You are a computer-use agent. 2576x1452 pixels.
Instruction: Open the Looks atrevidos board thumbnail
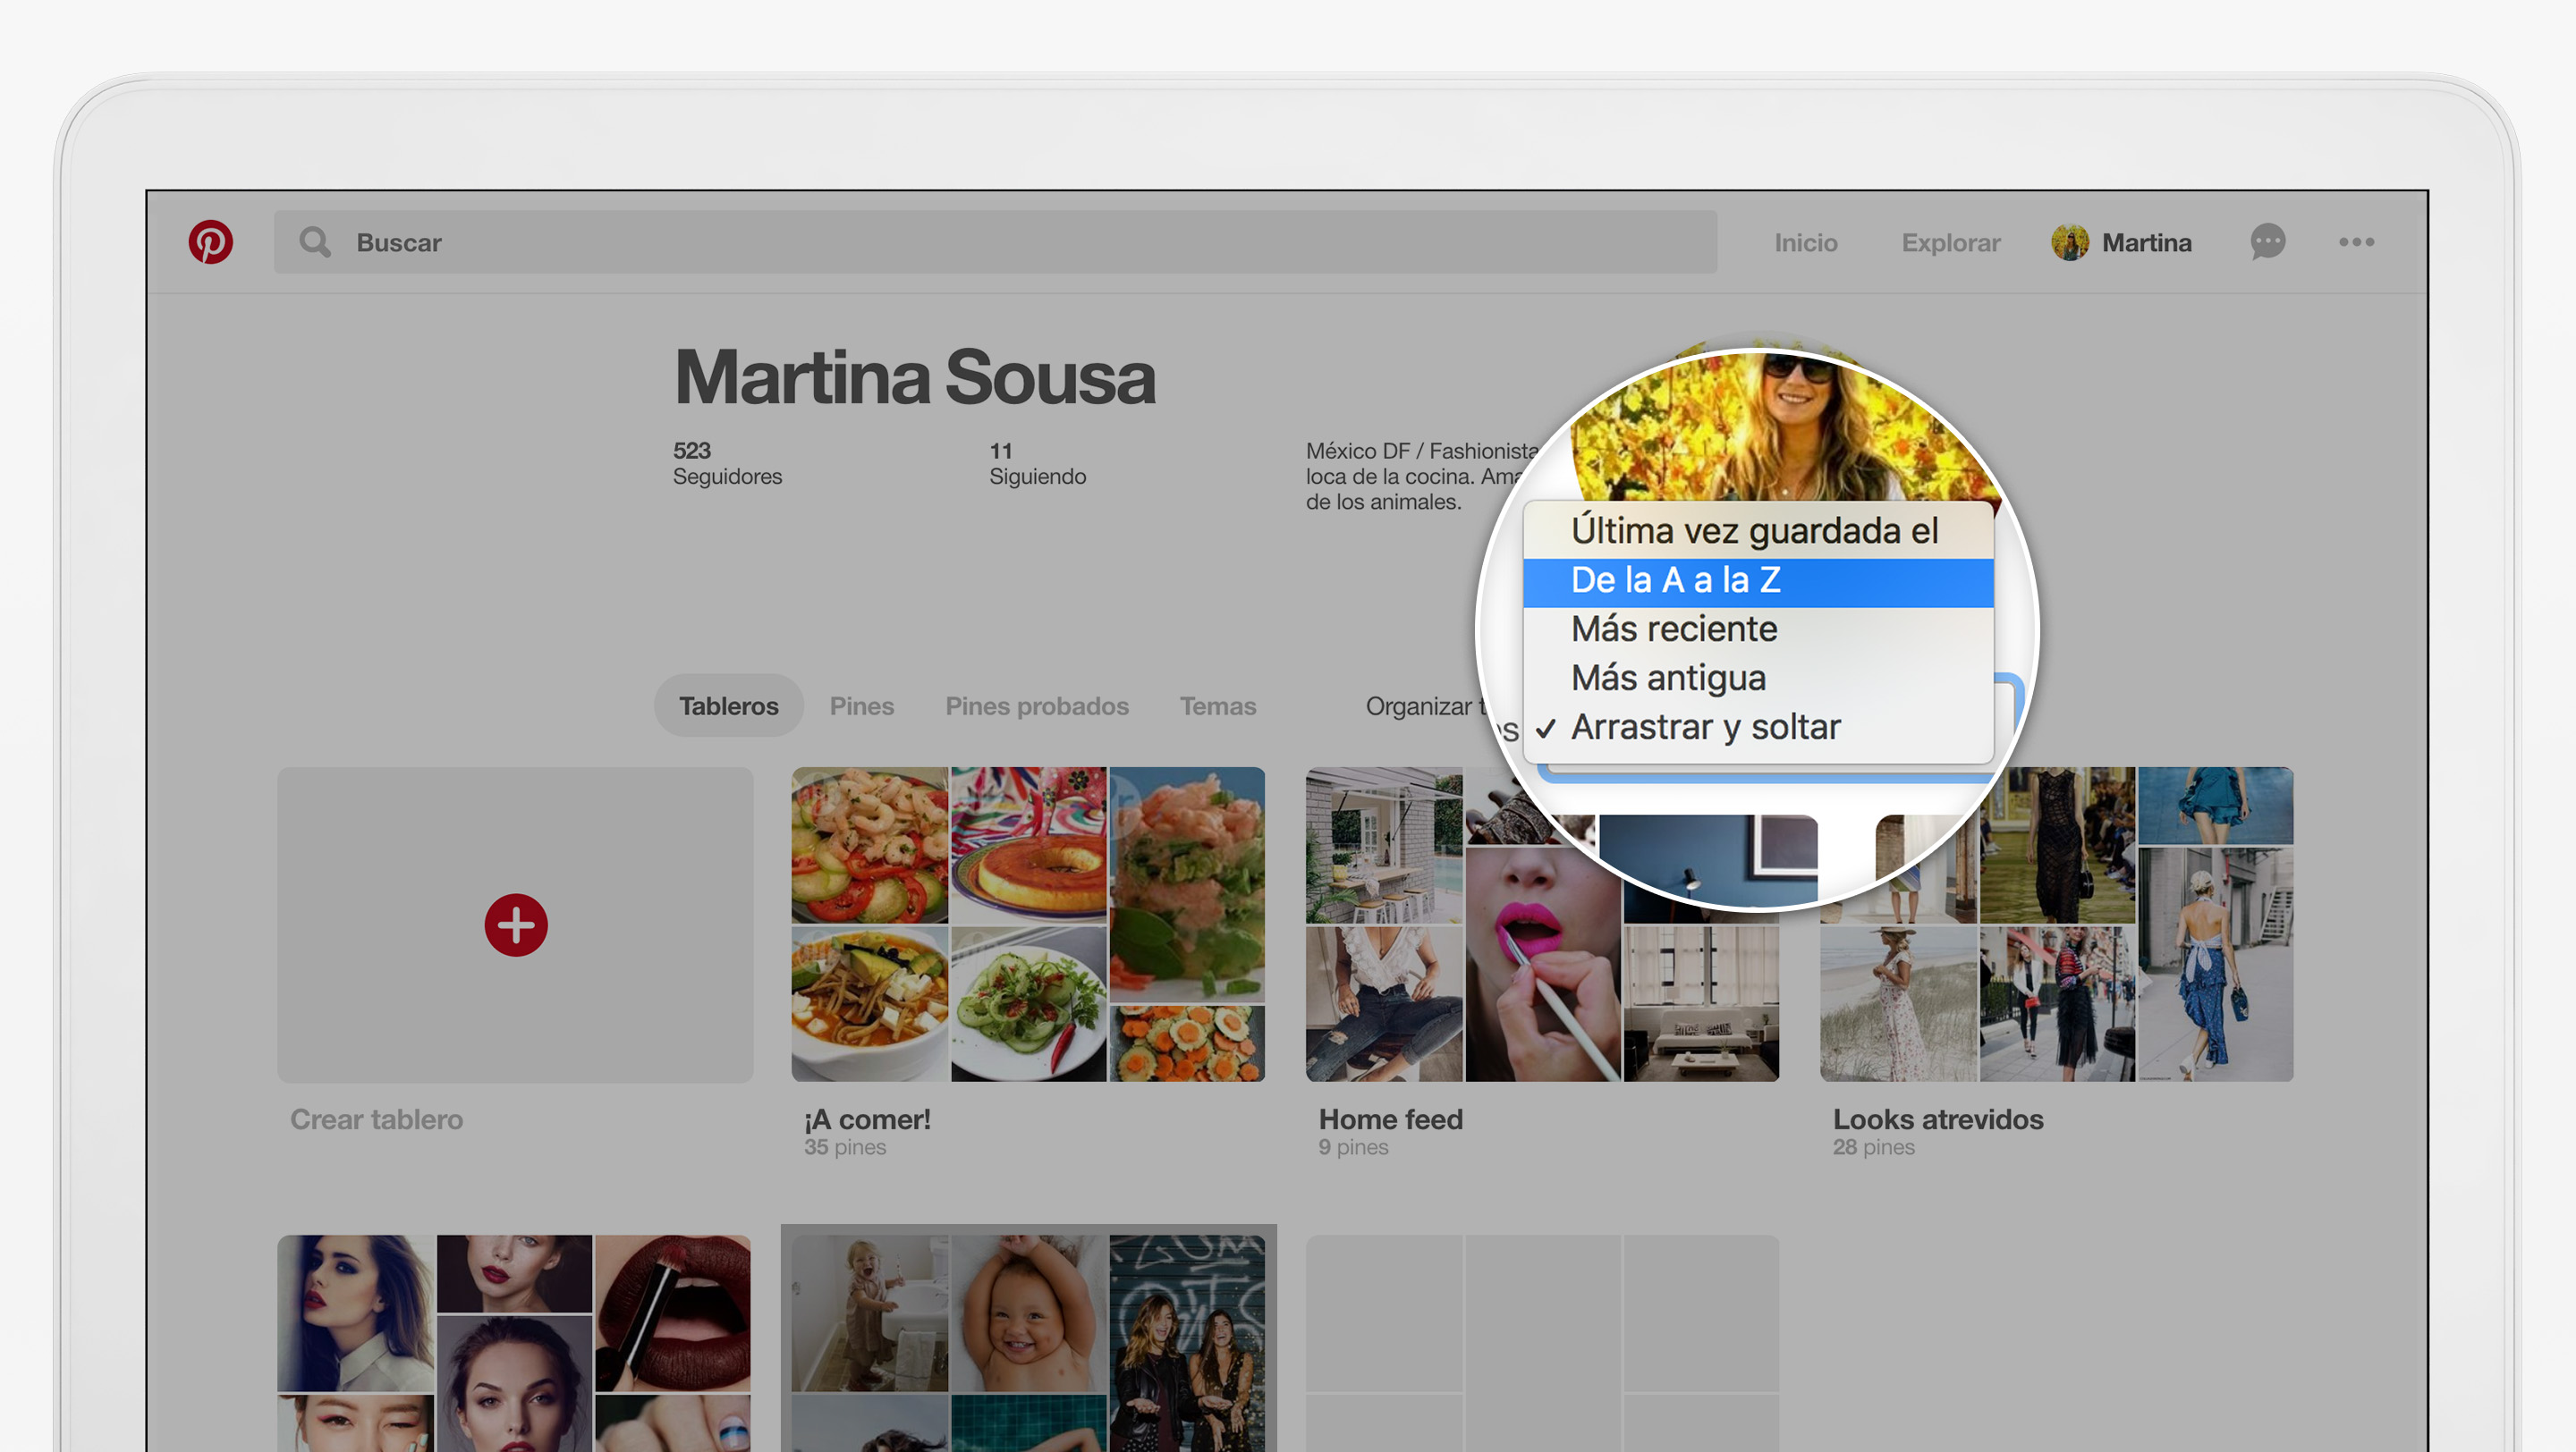[x=2056, y=924]
